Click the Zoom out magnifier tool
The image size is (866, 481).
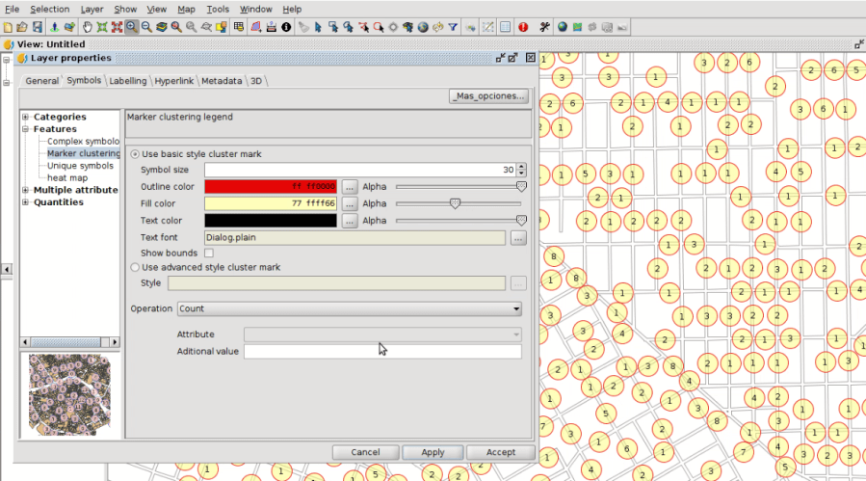click(x=146, y=27)
